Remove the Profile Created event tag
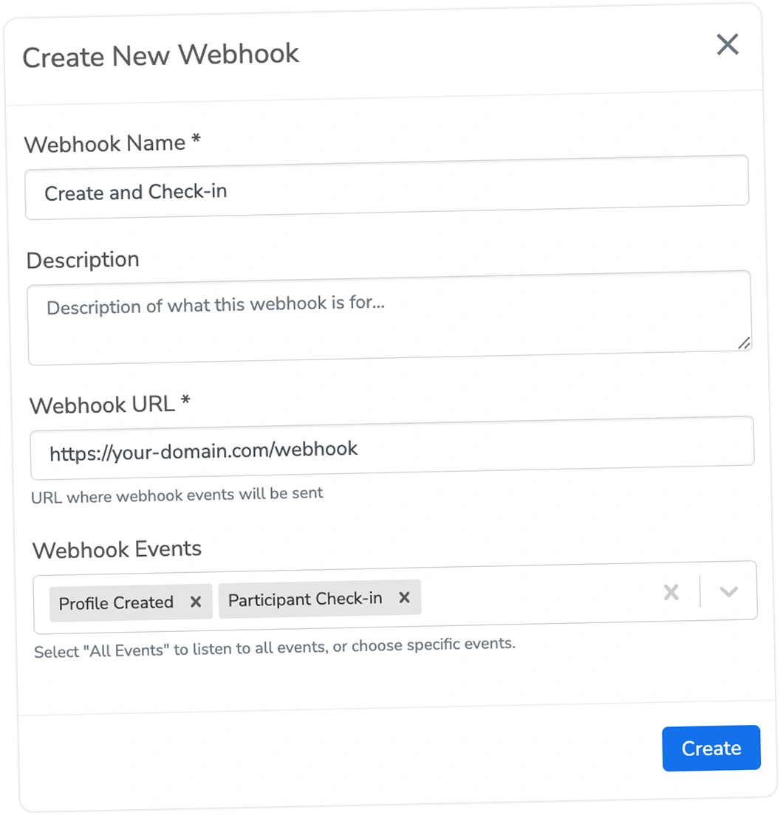Screen dimensions: 780x815 [196, 602]
